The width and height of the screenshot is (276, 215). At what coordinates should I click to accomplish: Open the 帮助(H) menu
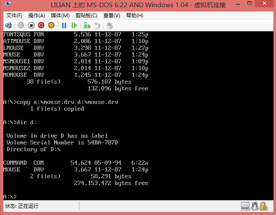pos(135,16)
